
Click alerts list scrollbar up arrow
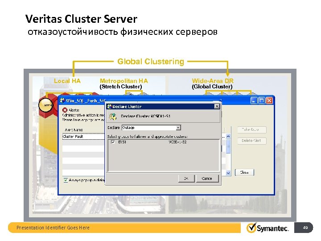[228, 136]
